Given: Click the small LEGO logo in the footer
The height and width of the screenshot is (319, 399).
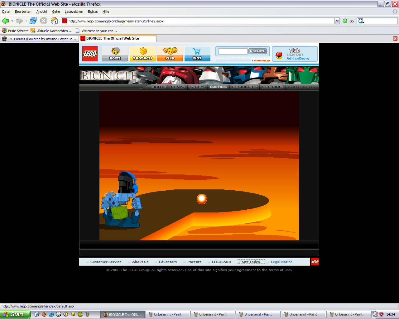Looking at the screenshot, I should (315, 262).
